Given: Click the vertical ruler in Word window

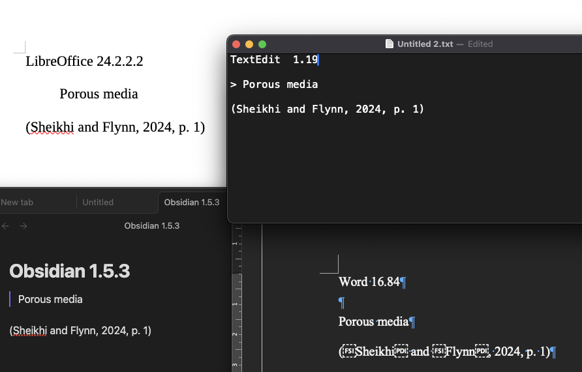Looking at the screenshot, I should click(x=236, y=298).
